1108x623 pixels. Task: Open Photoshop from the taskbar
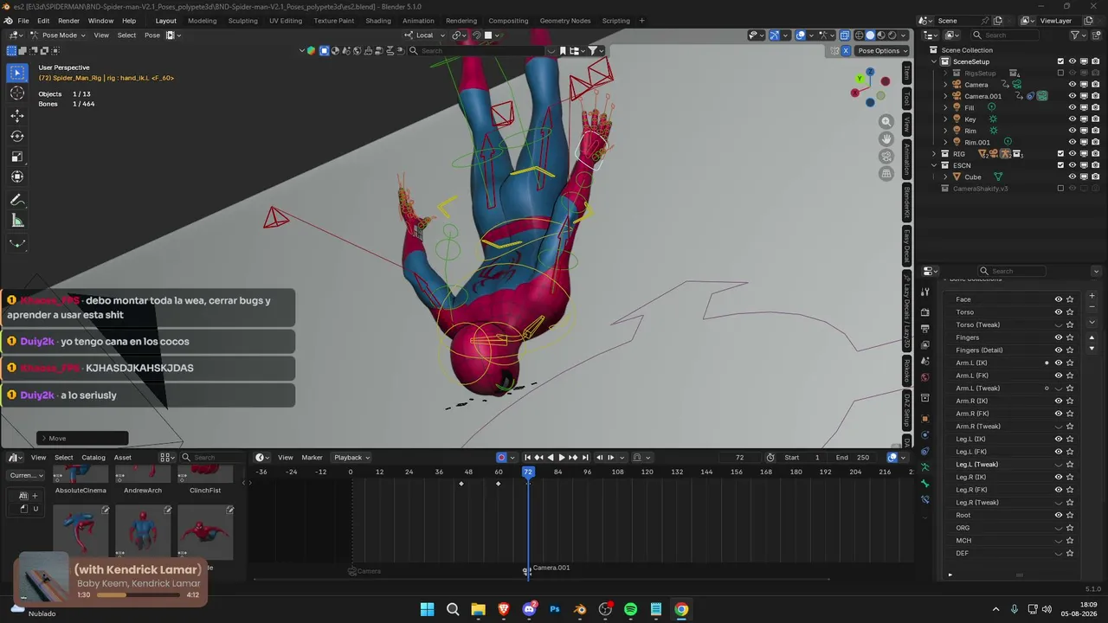tap(555, 609)
